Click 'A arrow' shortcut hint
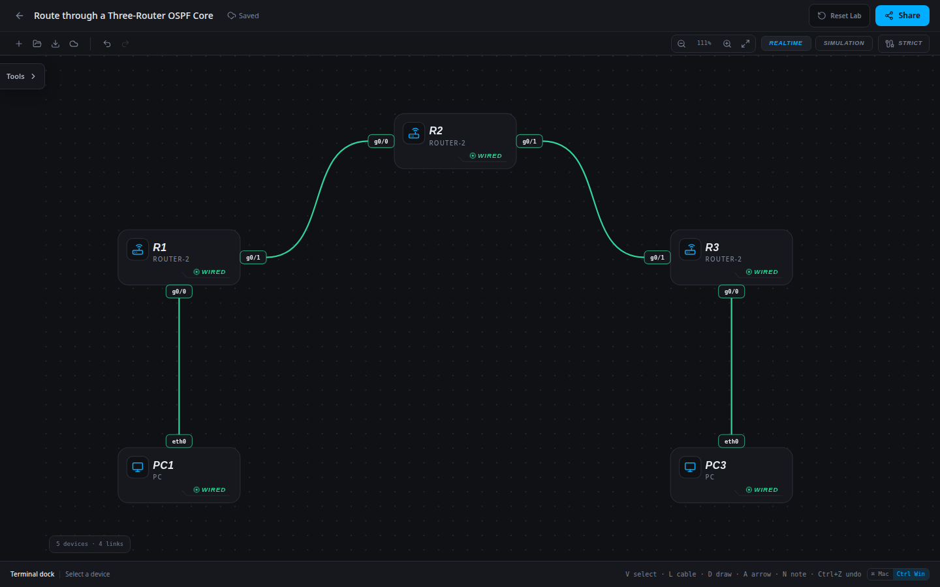 point(757,574)
